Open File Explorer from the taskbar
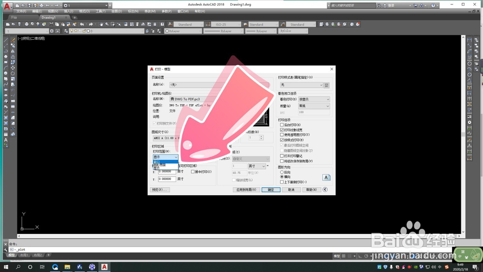Viewport: 483px width, 272px height. click(67, 267)
